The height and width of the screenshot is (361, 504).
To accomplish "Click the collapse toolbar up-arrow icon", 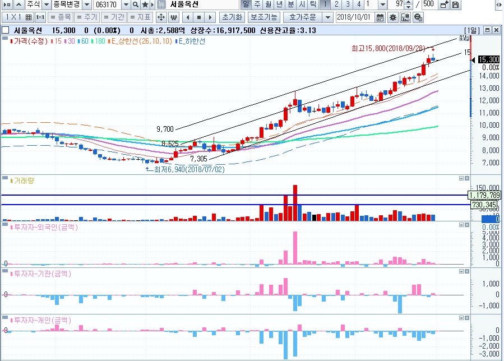I will tap(19, 4).
